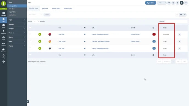Expand the Users menu section
The height and width of the screenshot is (106, 189).
coord(17,37)
